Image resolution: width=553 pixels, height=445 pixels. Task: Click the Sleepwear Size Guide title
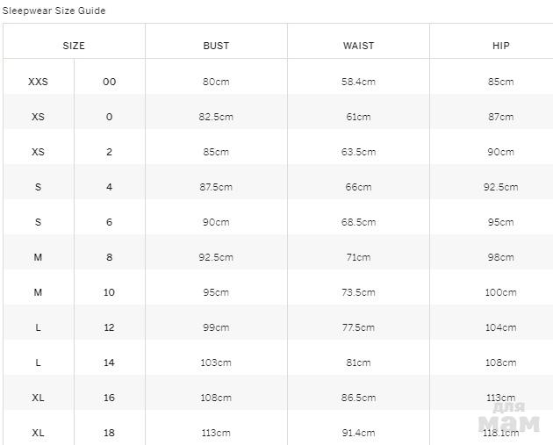(x=54, y=11)
